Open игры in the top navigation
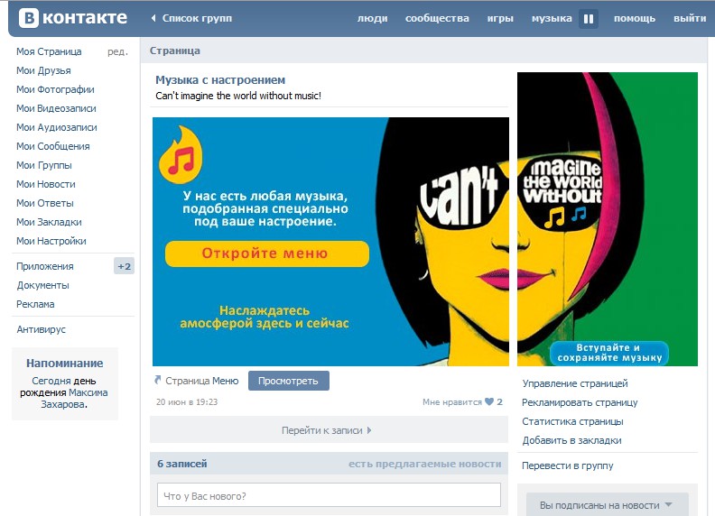Viewport: 715px width, 516px height. pyautogui.click(x=500, y=18)
